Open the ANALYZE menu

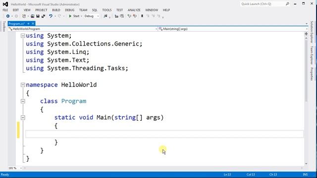point(134,10)
